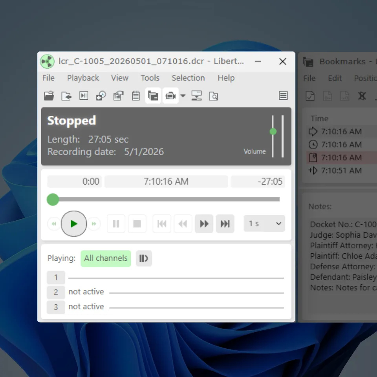Select the 7:10:51 AM bookmark row
The width and height of the screenshot is (377, 377).
coord(342,171)
